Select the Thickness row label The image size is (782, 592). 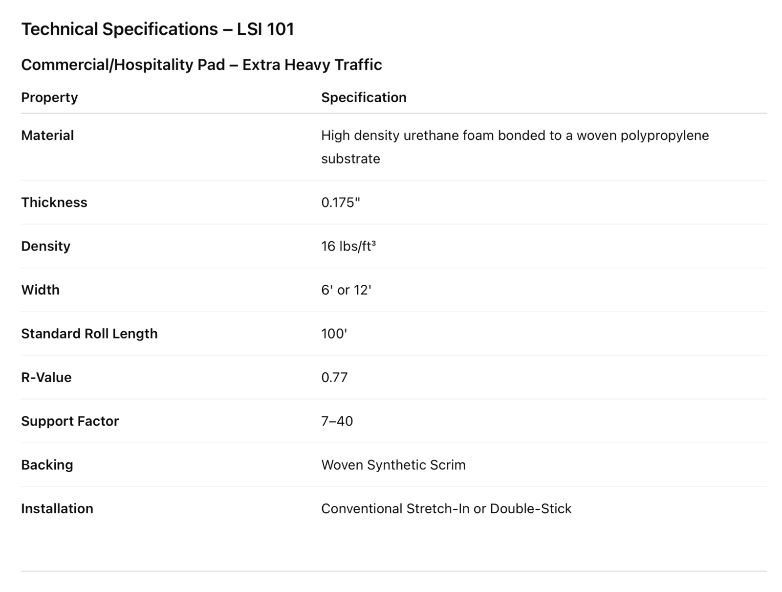54,203
